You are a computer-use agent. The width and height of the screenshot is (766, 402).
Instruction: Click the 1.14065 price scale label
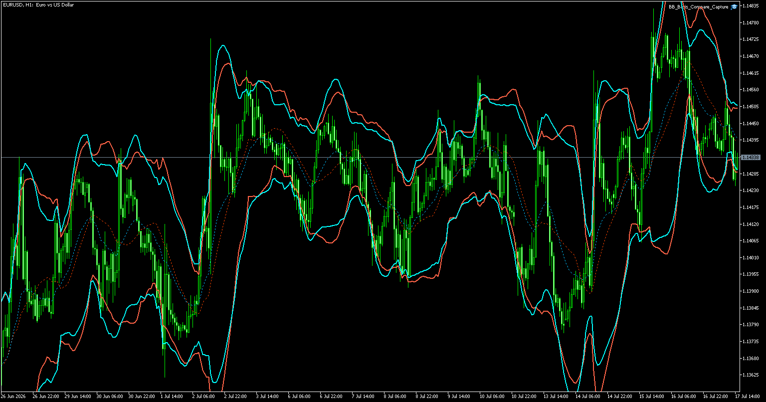(751, 241)
